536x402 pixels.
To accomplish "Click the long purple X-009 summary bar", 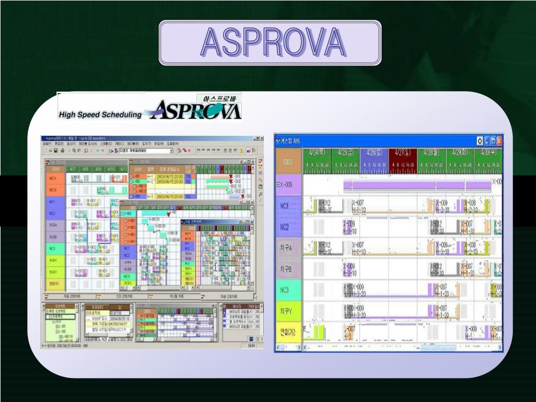I will pos(417,186).
